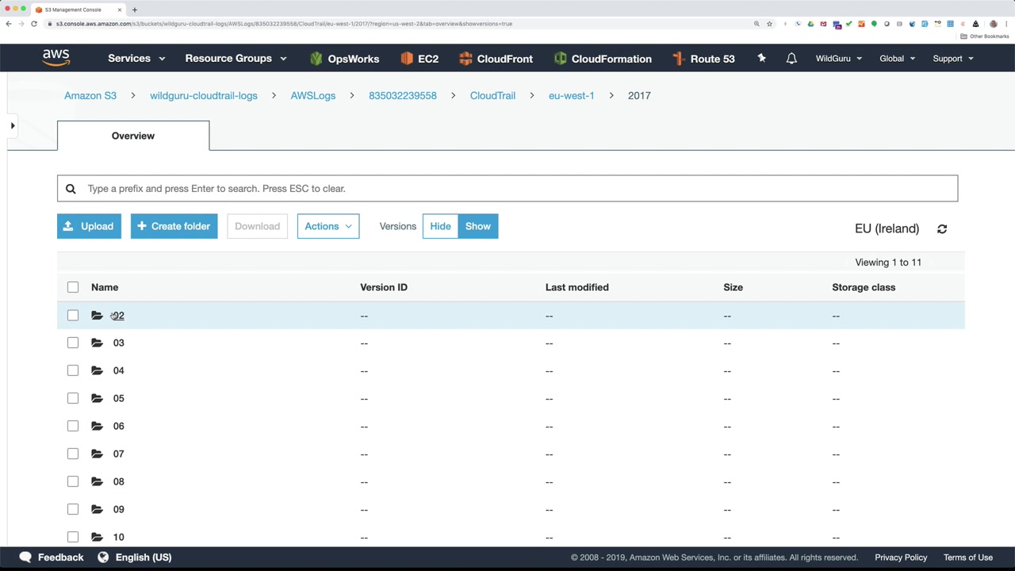1015x571 pixels.
Task: Click the globe language icon
Action: [x=103, y=558]
